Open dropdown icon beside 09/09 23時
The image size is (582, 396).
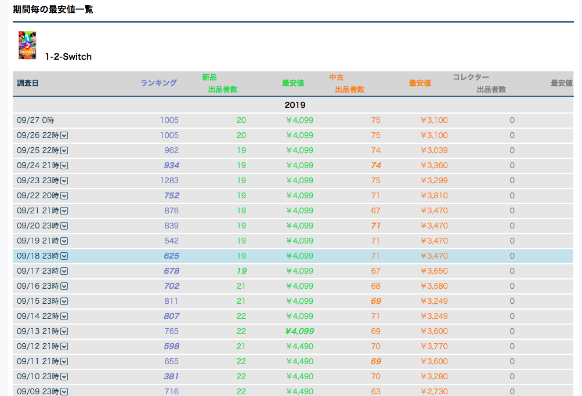[64, 391]
